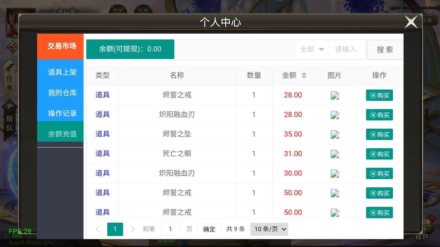Click previous page arrow in pagination
Viewport: 440px width, 247px height.
coord(97,229)
